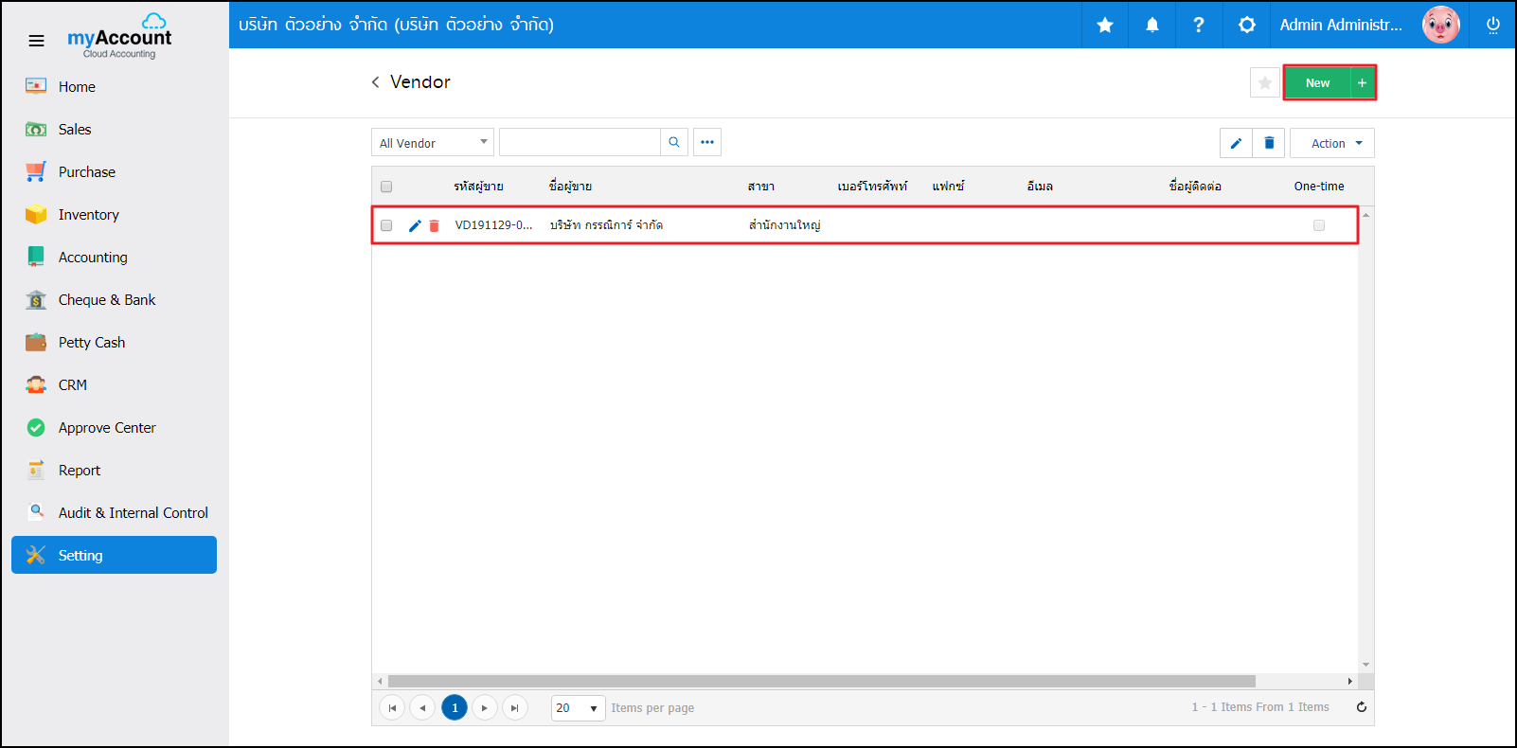Go back using the arrow beside Vendor
1517x748 pixels.
(x=376, y=82)
